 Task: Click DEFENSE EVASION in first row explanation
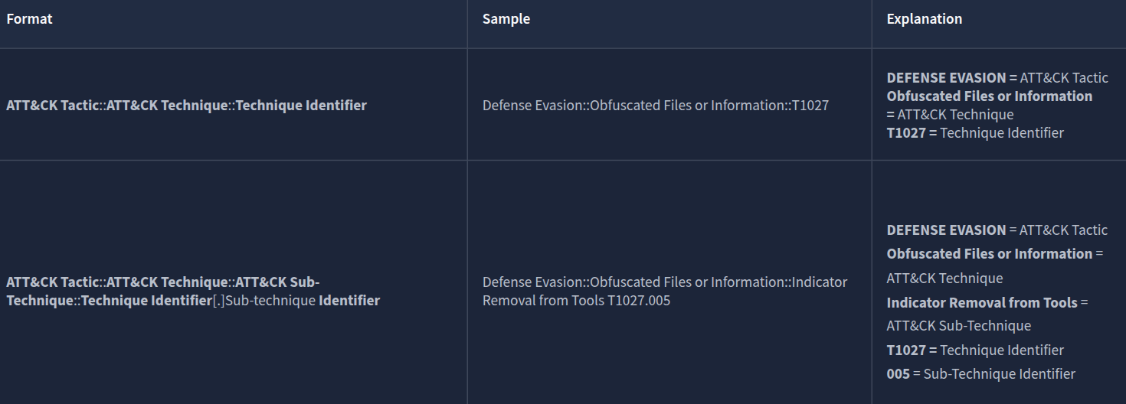[x=946, y=77]
